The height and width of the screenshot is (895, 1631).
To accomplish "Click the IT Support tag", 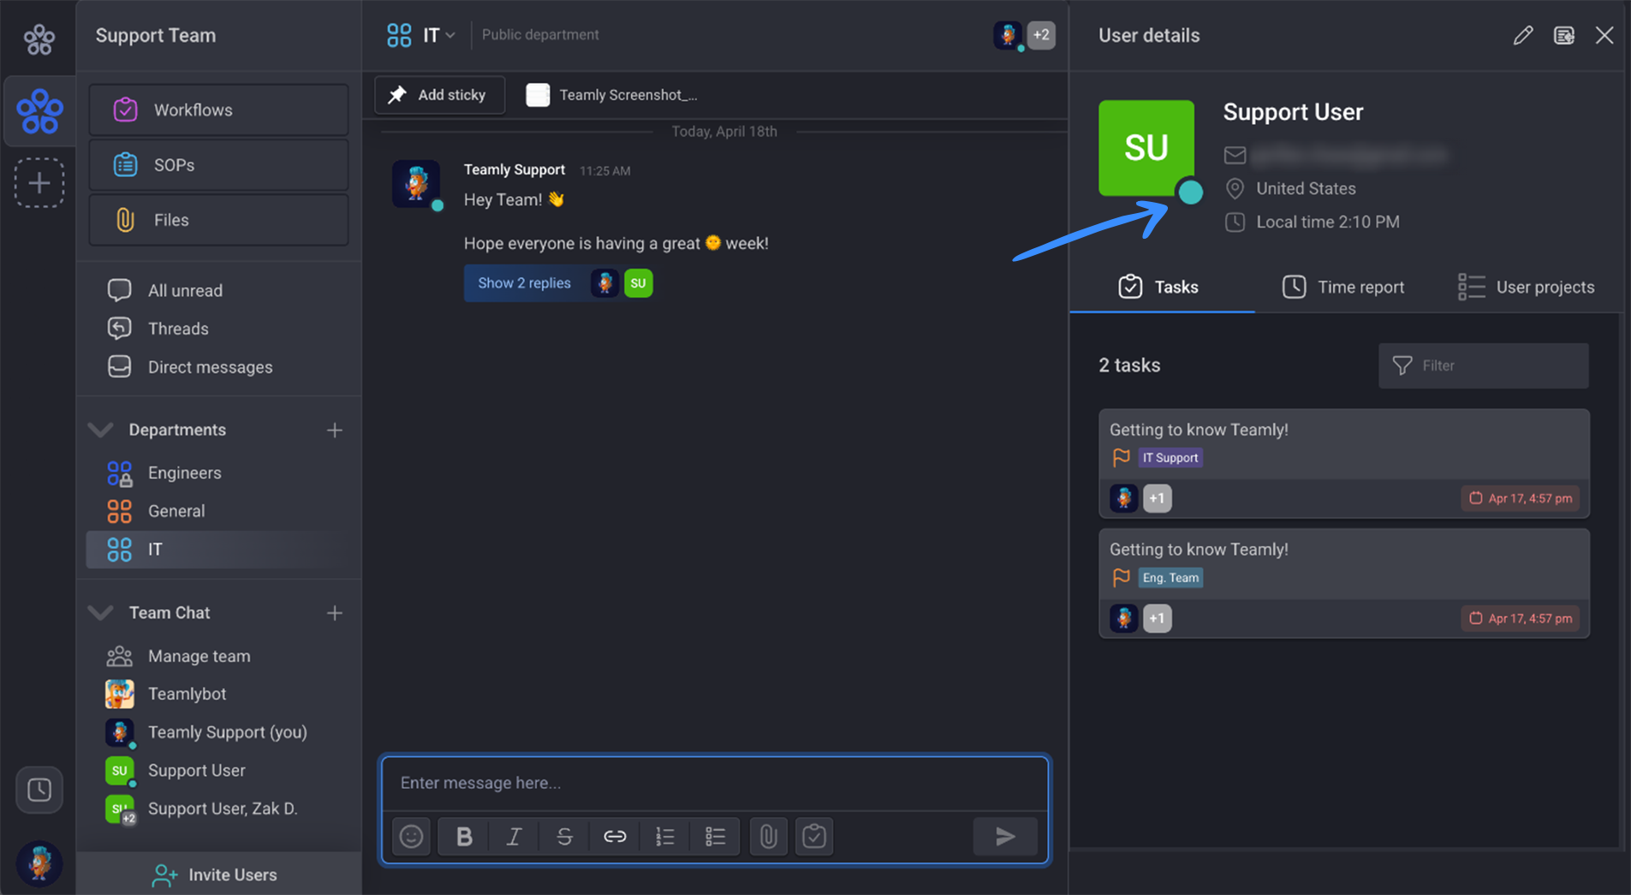I will point(1170,458).
